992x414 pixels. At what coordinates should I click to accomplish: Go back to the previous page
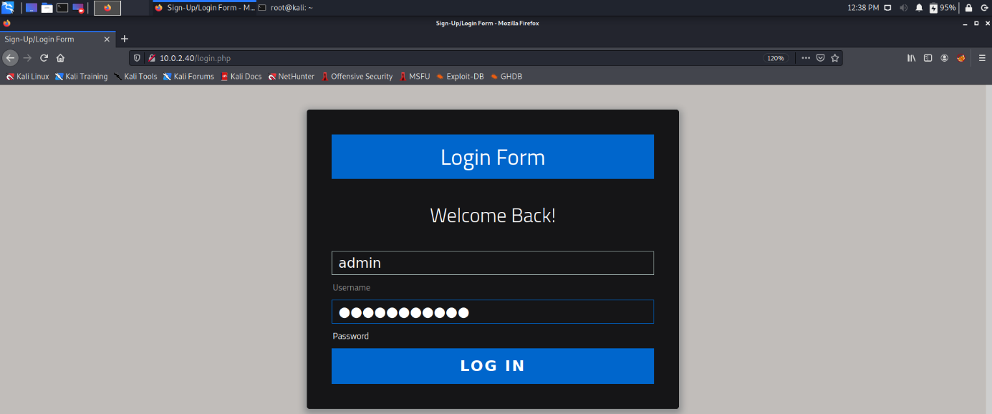point(10,58)
